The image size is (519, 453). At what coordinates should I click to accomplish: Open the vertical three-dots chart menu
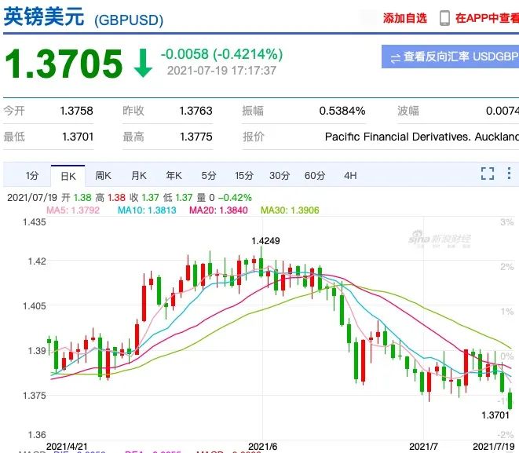coord(513,174)
